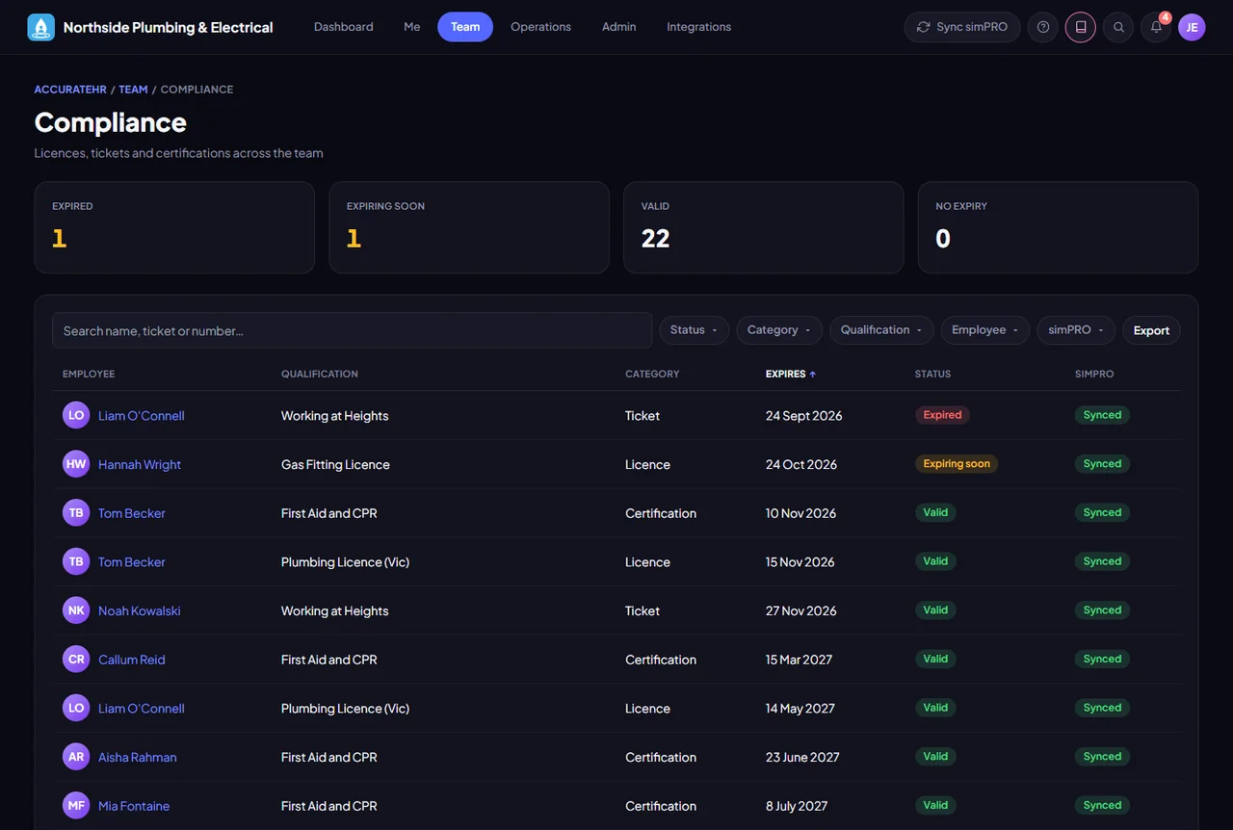Sort by the Employee column header
Screen dimensions: 1233x830
click(x=89, y=374)
